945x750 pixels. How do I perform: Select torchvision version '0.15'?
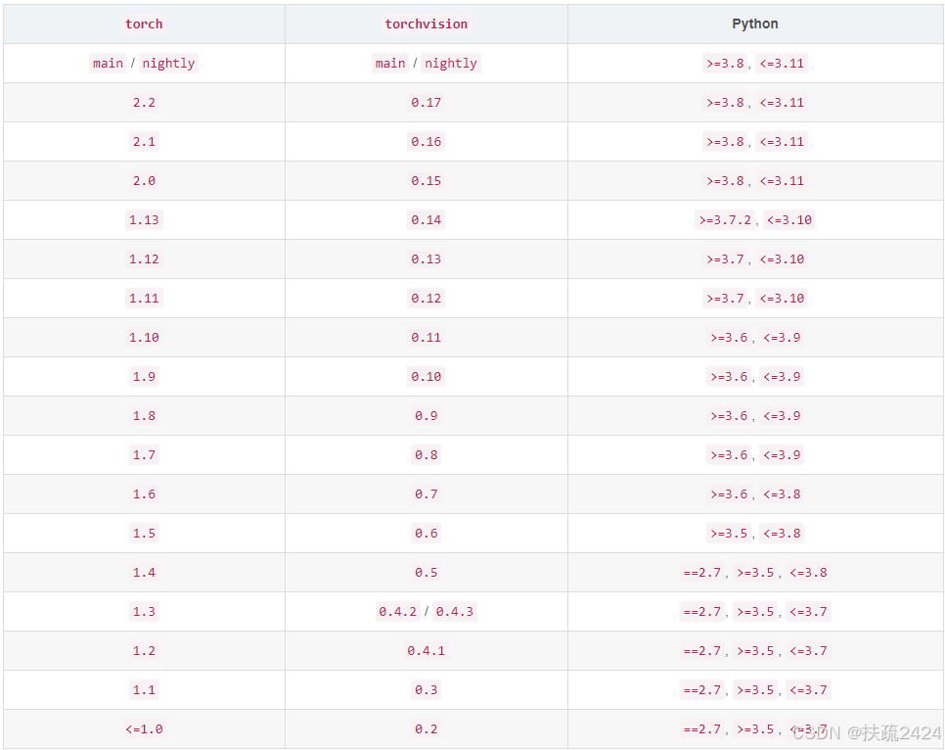pyautogui.click(x=427, y=181)
